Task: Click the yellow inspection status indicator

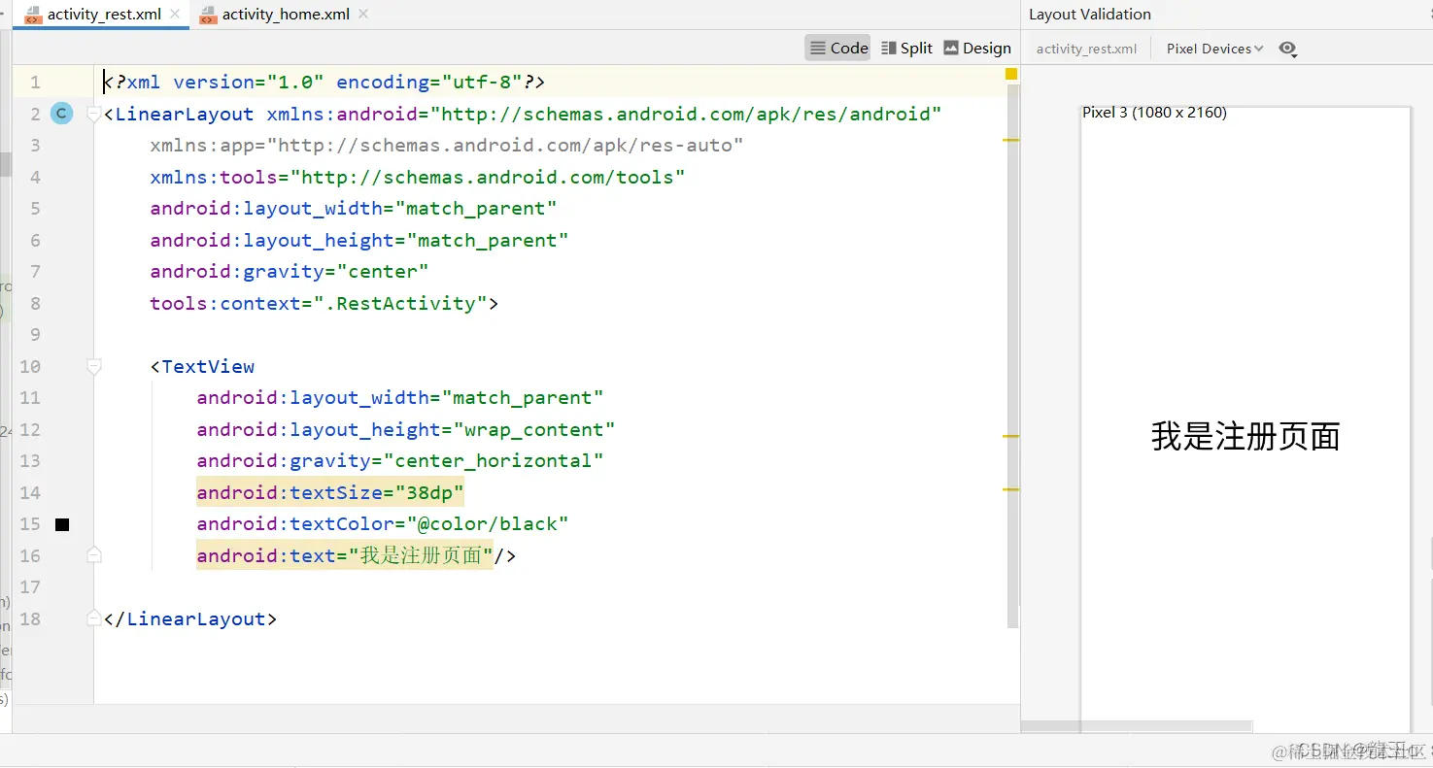Action: pos(1011,74)
